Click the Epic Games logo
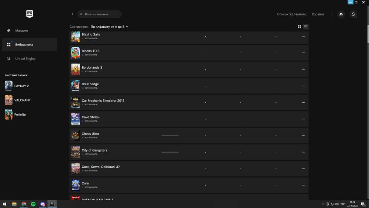The image size is (369, 208). click(x=30, y=14)
